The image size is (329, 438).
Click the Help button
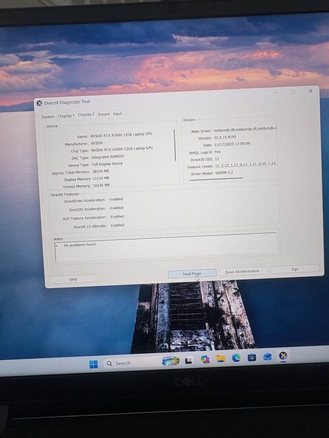(73, 279)
